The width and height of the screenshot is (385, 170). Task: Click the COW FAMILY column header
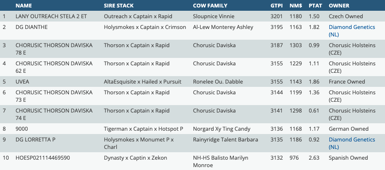point(210,6)
